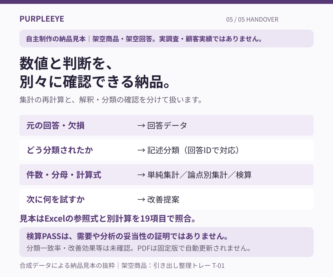Click the row label '次に何を試すか'
Viewport: 333px width, 277px height.
[56, 199]
